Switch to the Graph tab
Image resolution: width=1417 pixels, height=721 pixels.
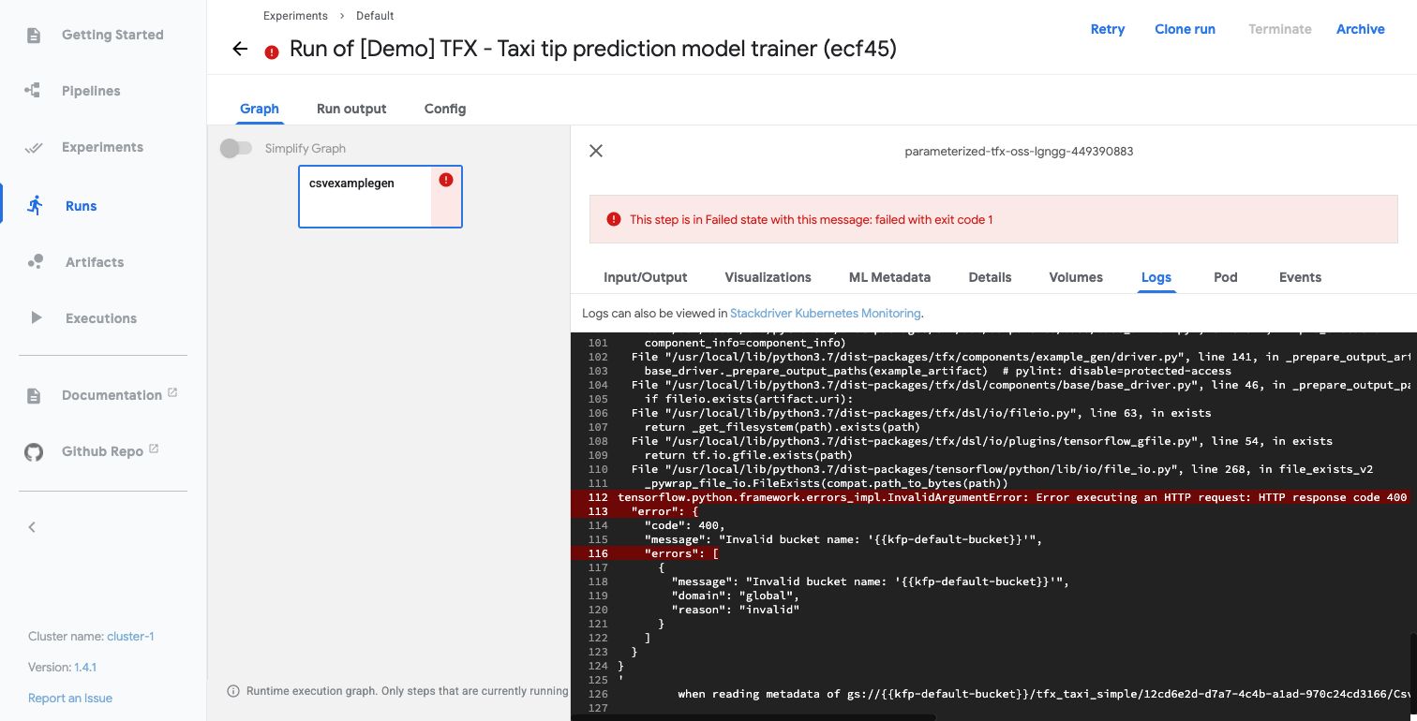pyautogui.click(x=260, y=109)
